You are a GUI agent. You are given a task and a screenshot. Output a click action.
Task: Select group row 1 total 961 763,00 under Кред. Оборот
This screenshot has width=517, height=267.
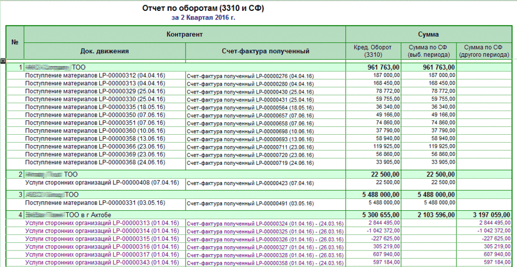point(384,68)
